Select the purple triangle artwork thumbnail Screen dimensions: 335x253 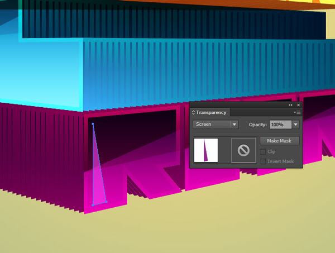coord(205,150)
